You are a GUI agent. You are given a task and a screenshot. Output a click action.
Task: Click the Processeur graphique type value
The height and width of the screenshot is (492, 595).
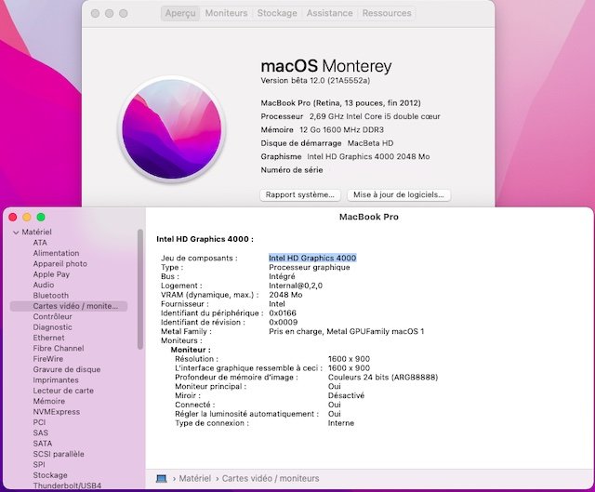coord(310,267)
